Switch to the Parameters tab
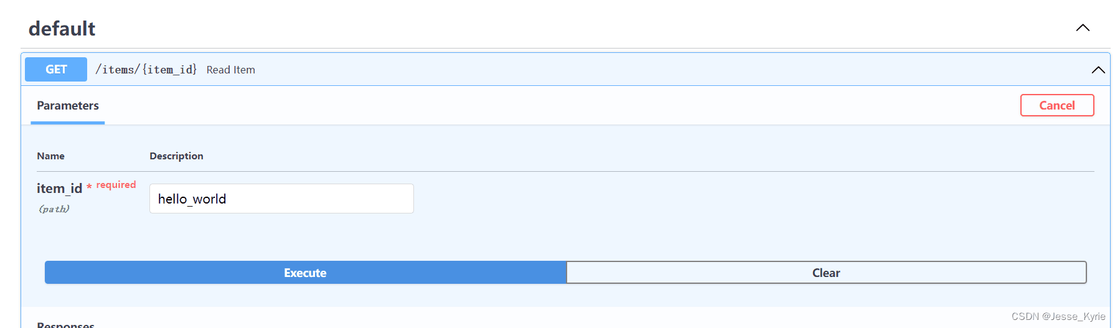1115x328 pixels. point(68,106)
